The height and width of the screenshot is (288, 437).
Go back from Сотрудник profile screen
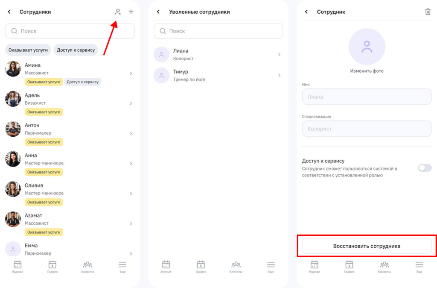pos(306,12)
